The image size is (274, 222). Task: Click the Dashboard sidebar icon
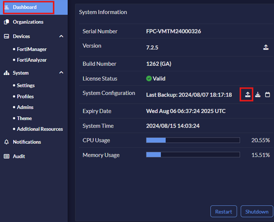pyautogui.click(x=6, y=7)
